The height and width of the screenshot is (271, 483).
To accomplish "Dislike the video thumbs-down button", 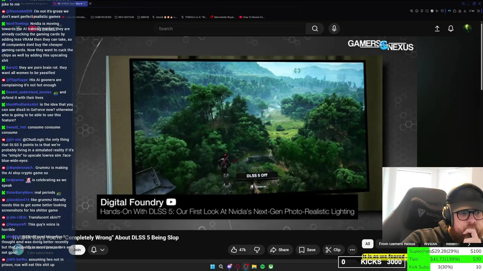I will pyautogui.click(x=257, y=250).
